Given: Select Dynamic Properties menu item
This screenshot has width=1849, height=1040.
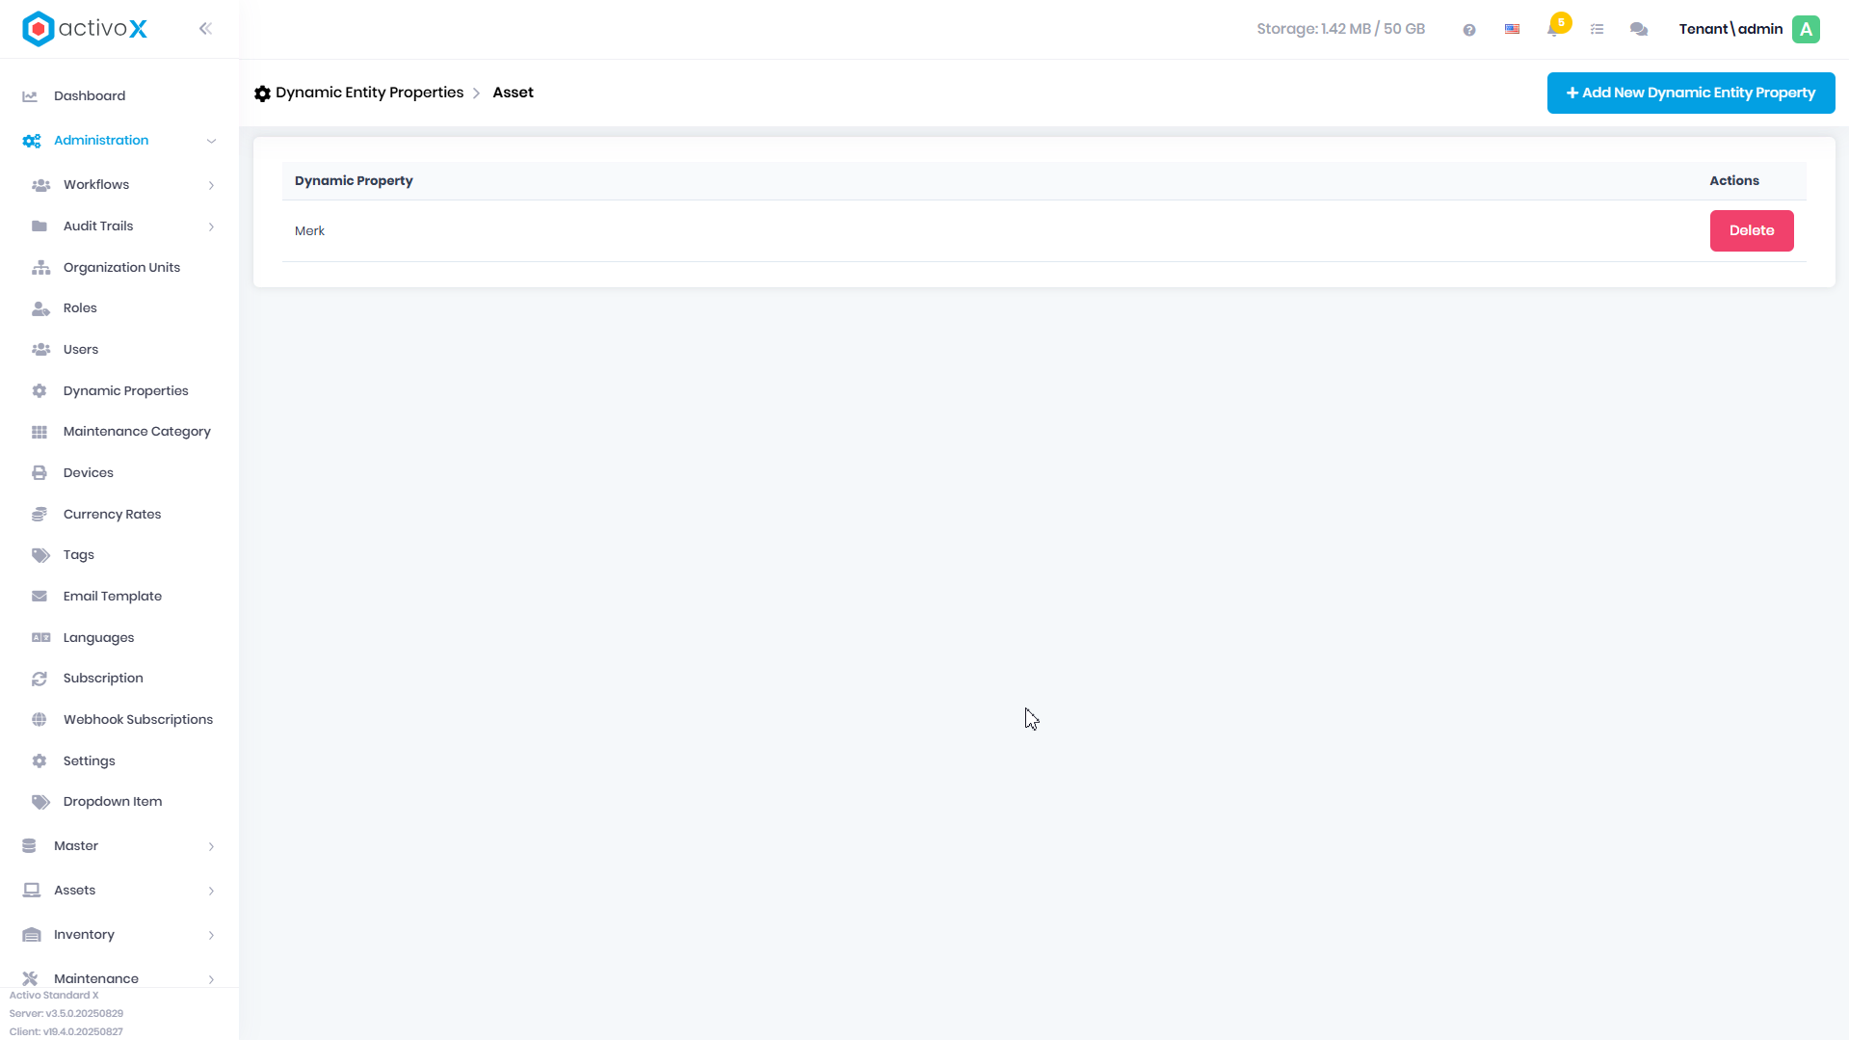Looking at the screenshot, I should (126, 391).
